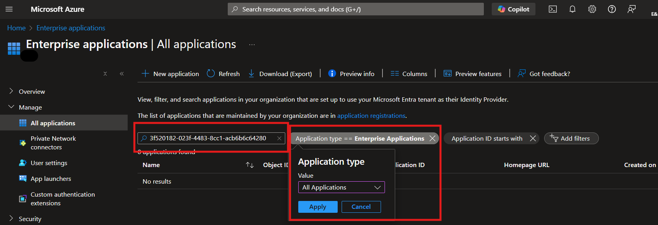Viewport: 658px width, 225px height.
Task: Click the Custom authentication extensions icon
Action: pyautogui.click(x=23, y=199)
